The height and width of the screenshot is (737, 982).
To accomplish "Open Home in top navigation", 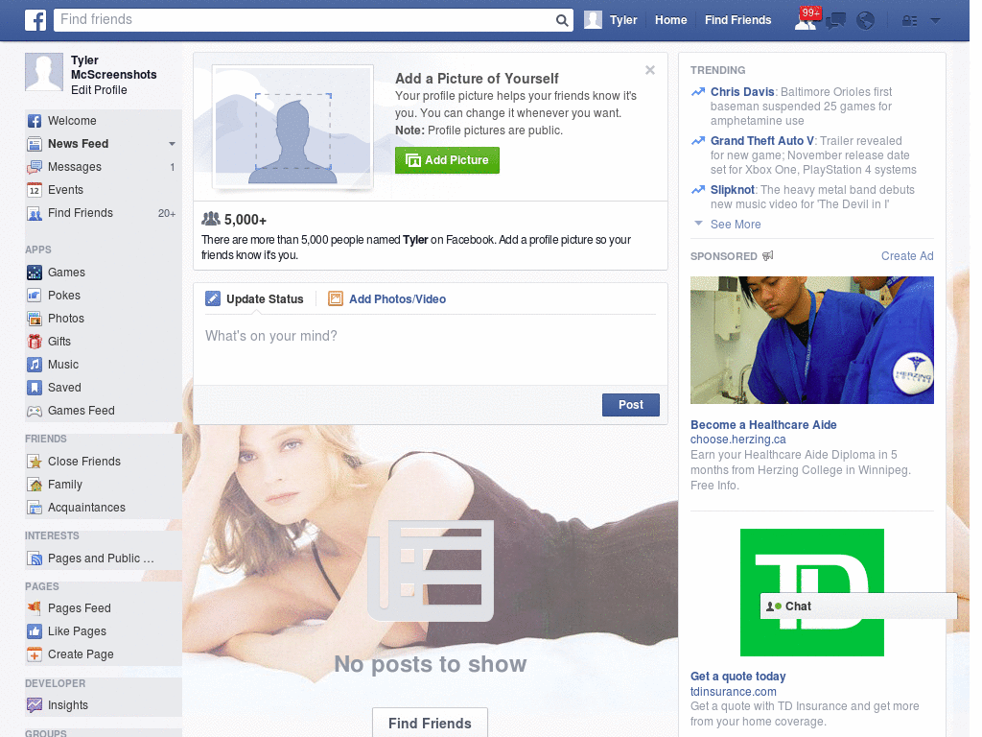I will (x=670, y=20).
